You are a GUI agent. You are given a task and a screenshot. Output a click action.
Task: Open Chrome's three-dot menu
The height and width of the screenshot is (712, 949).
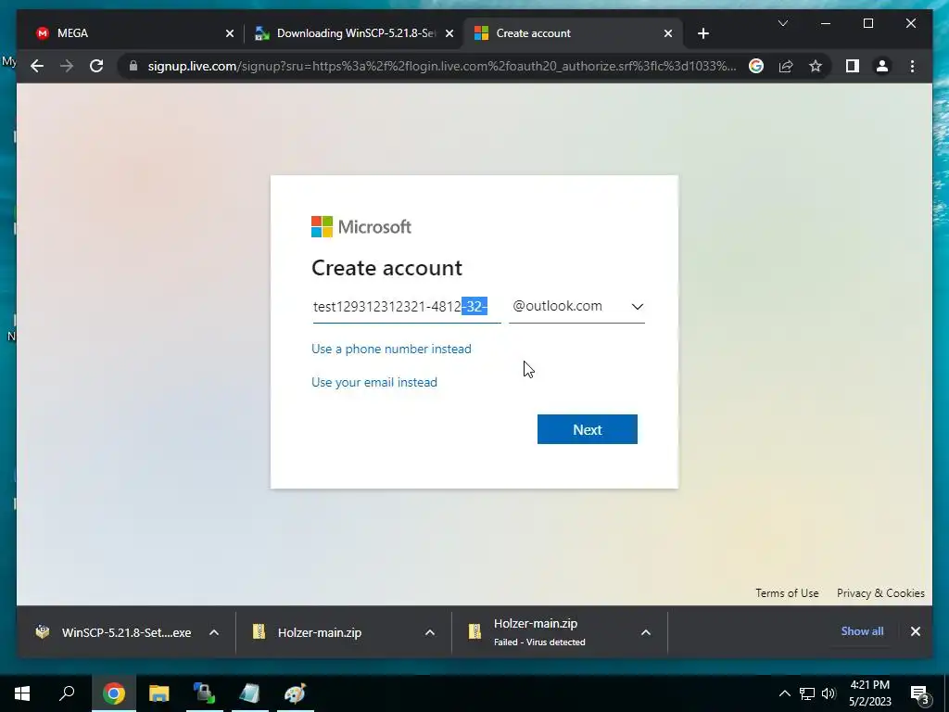point(912,66)
